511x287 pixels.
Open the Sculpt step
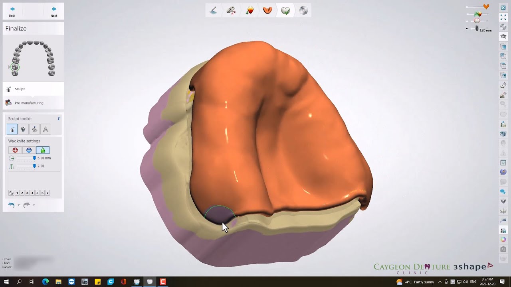[33, 89]
